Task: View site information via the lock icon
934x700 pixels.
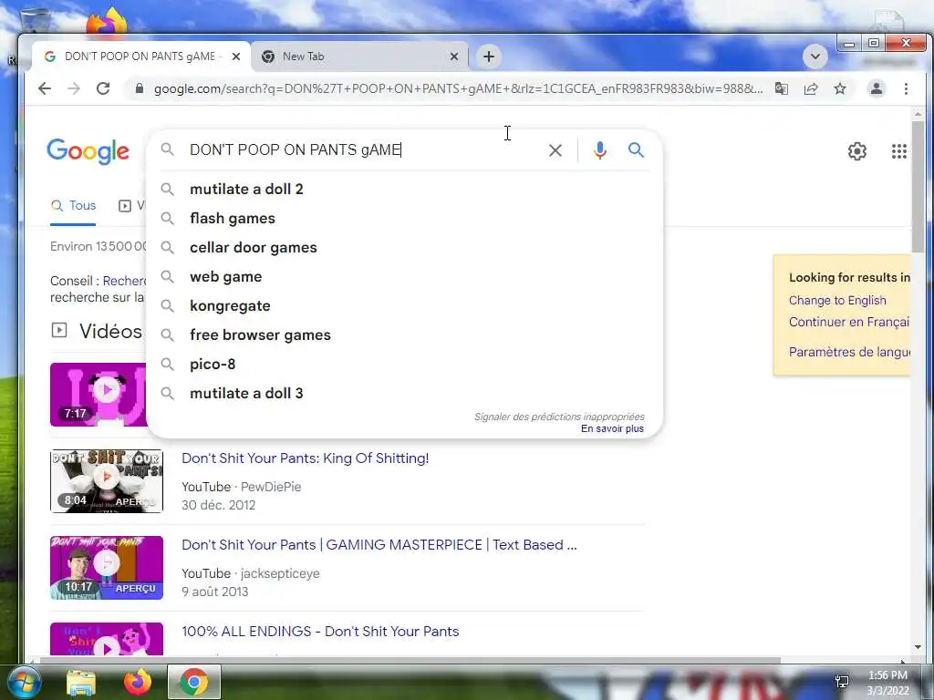Action: 140,88
